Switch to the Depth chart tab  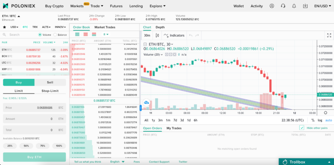click(x=160, y=27)
